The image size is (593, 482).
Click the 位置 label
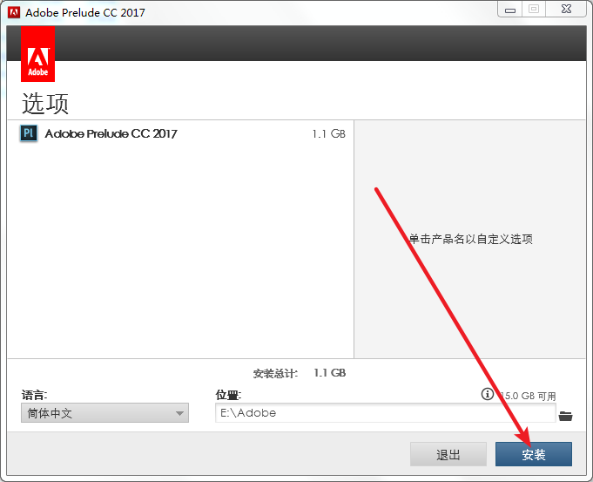tap(228, 395)
